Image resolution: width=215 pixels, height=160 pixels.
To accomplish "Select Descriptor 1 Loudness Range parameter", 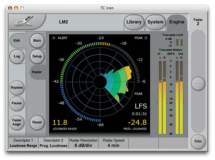I will (x=23, y=143).
